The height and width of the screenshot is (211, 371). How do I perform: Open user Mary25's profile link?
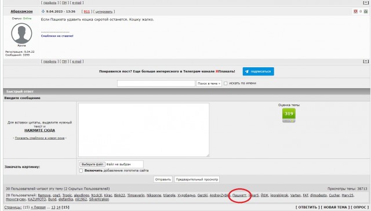347,195
